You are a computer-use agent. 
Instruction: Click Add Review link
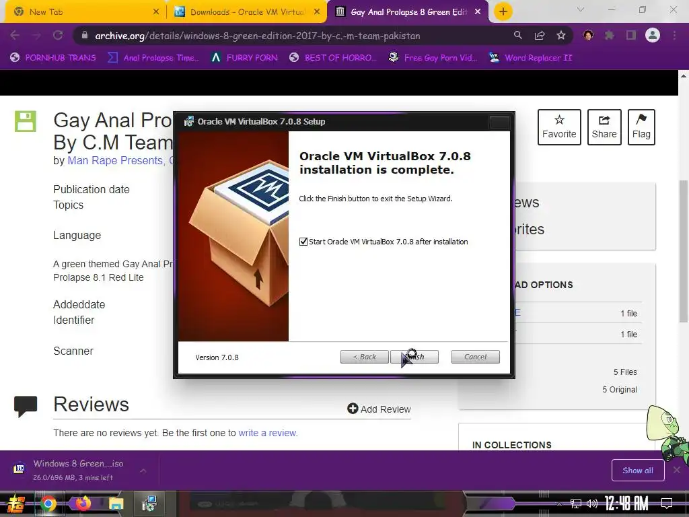click(379, 409)
